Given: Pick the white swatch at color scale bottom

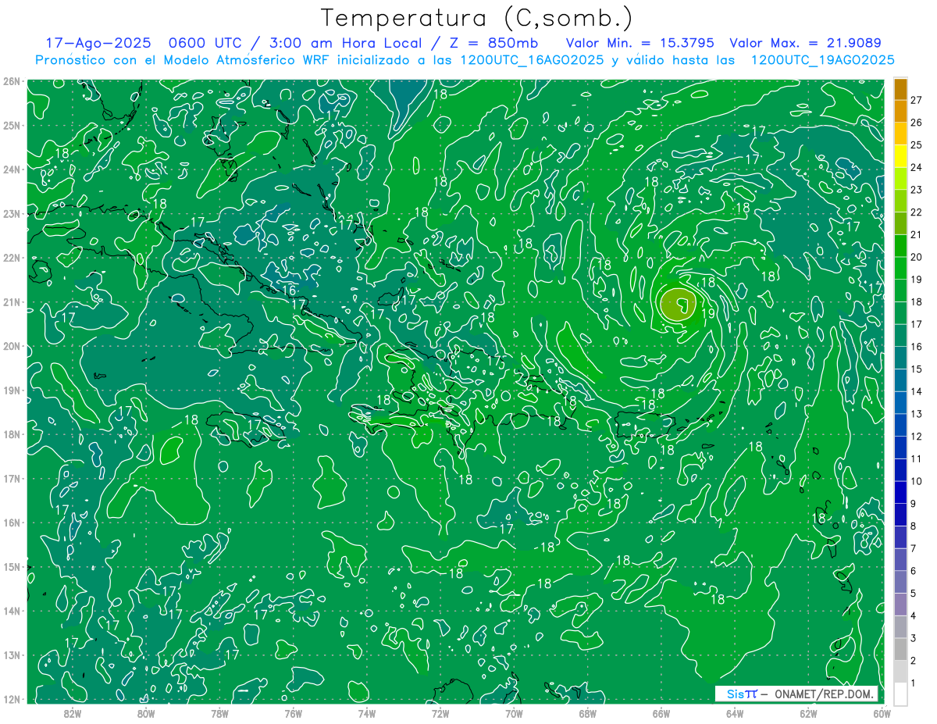Looking at the screenshot, I should point(900,694).
